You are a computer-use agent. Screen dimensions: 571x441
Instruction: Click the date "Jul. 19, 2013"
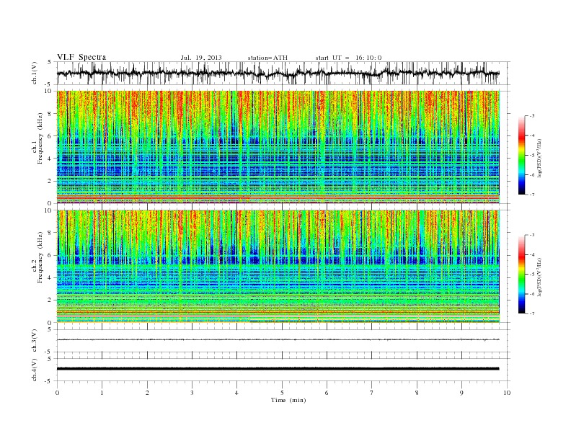click(201, 58)
